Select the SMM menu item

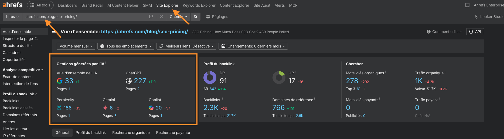coord(147,5)
